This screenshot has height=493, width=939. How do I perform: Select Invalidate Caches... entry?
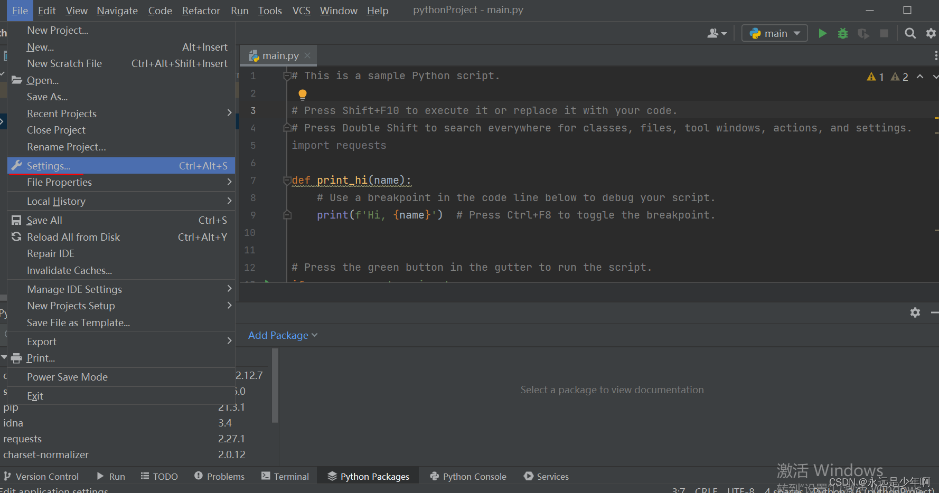point(121,270)
